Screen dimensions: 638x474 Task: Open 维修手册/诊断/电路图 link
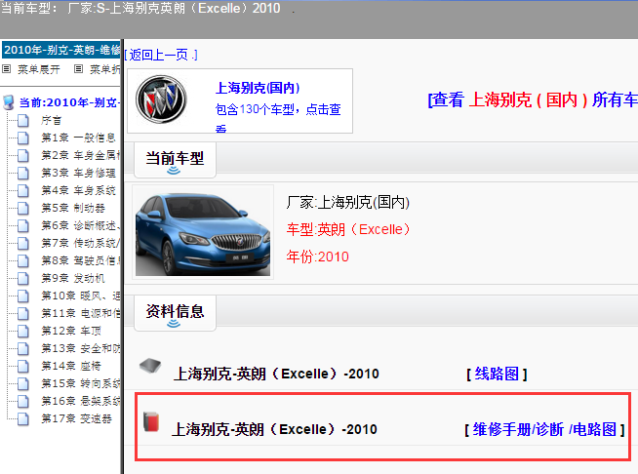point(544,429)
